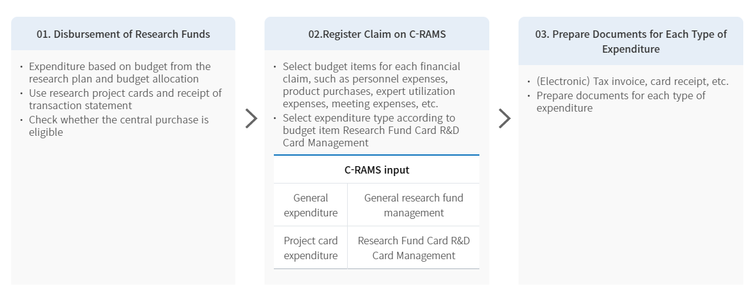The width and height of the screenshot is (752, 297).
Task: Click the '(Electronic) Tax invoice, card receipt' bullet
Action: [632, 81]
